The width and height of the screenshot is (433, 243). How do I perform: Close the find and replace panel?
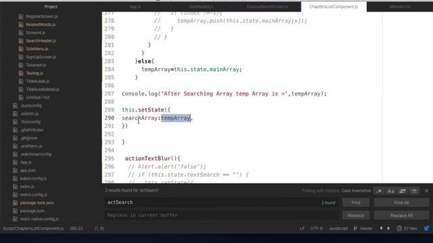click(x=427, y=190)
